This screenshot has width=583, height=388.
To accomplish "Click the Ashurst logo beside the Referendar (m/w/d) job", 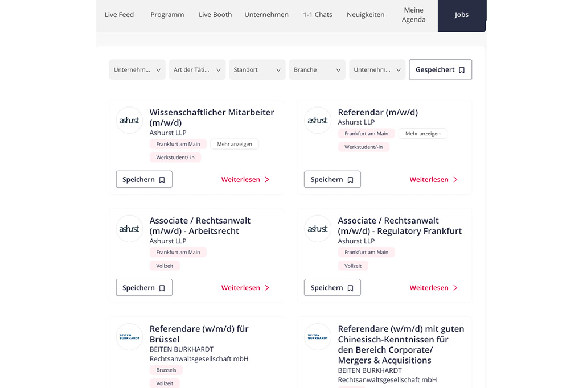I will click(x=318, y=121).
